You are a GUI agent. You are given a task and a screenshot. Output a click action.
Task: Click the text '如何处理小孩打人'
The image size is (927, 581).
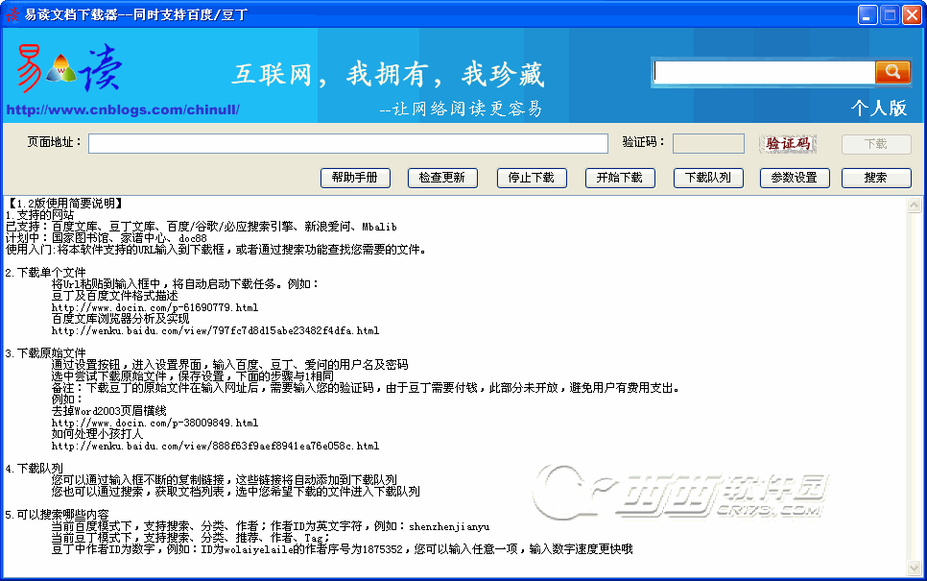[x=98, y=434]
